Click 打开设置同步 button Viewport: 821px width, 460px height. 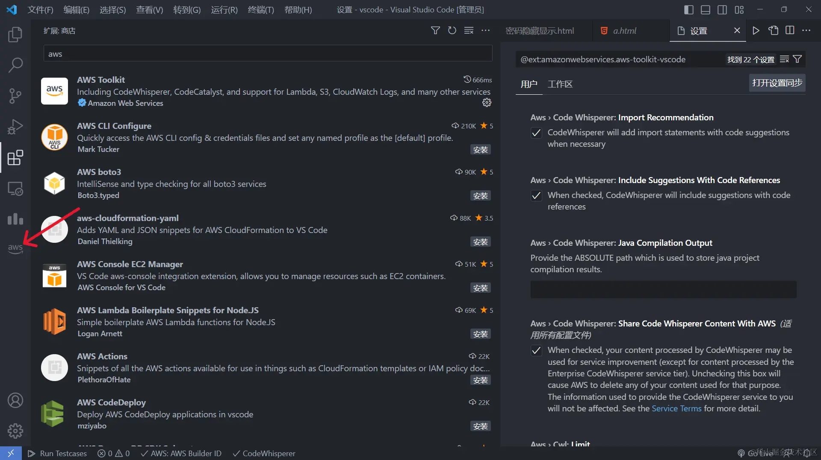pos(777,83)
